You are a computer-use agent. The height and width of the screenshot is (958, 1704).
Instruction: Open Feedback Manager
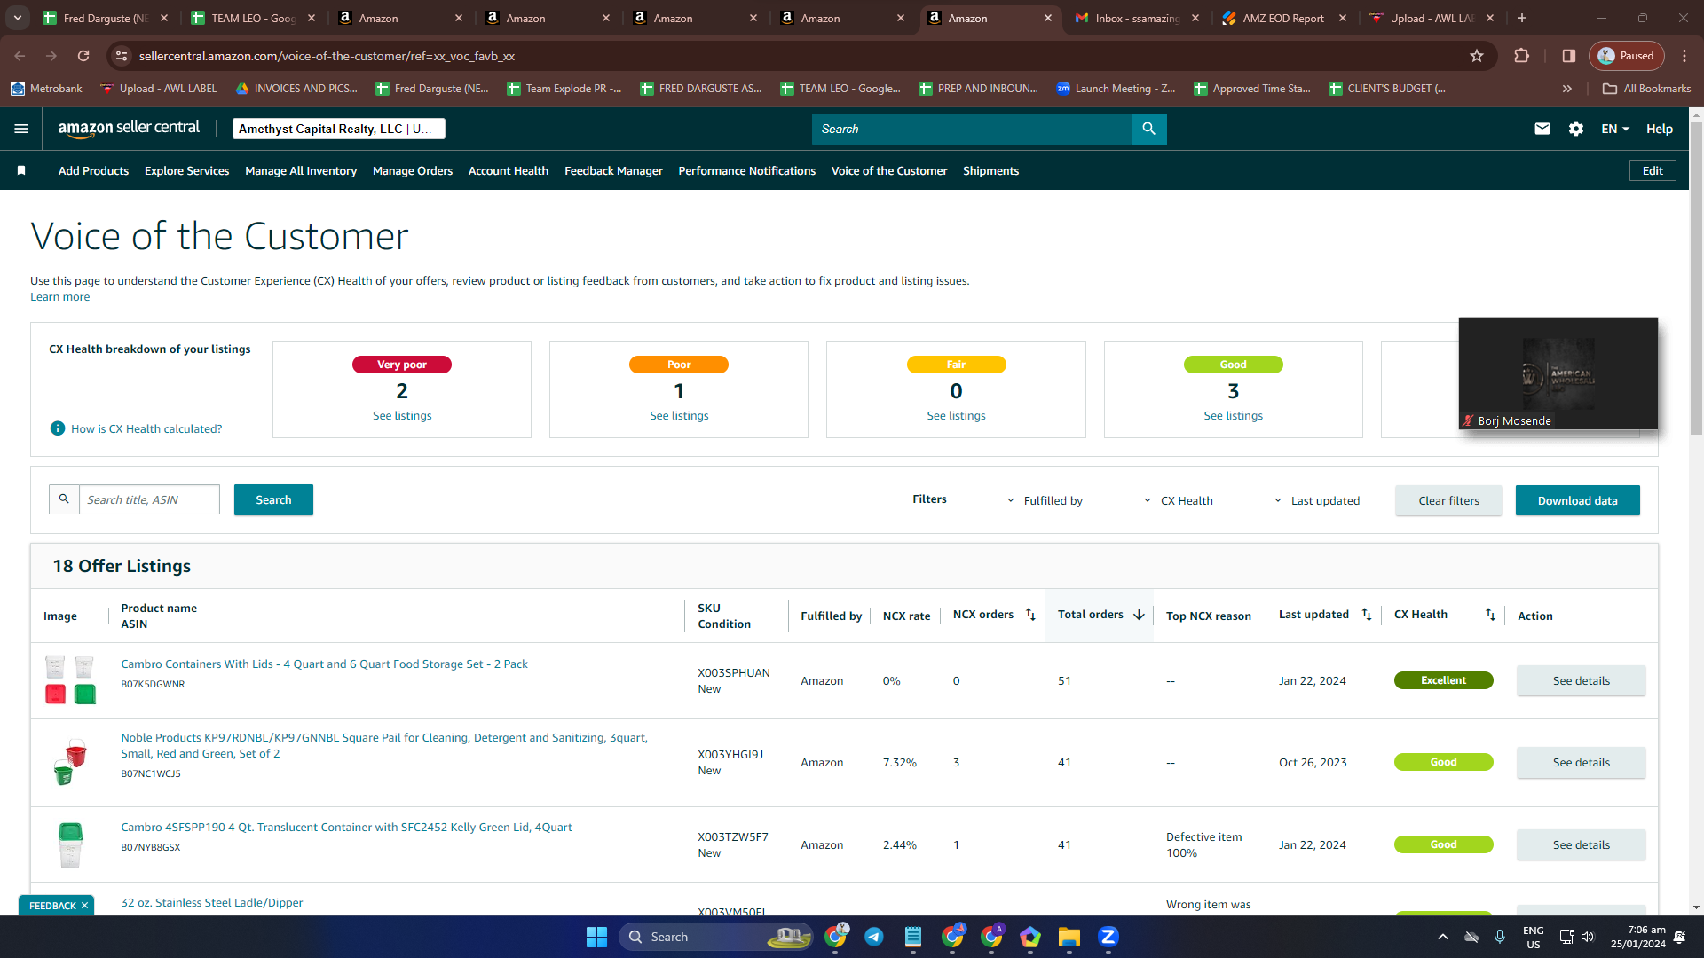613,170
